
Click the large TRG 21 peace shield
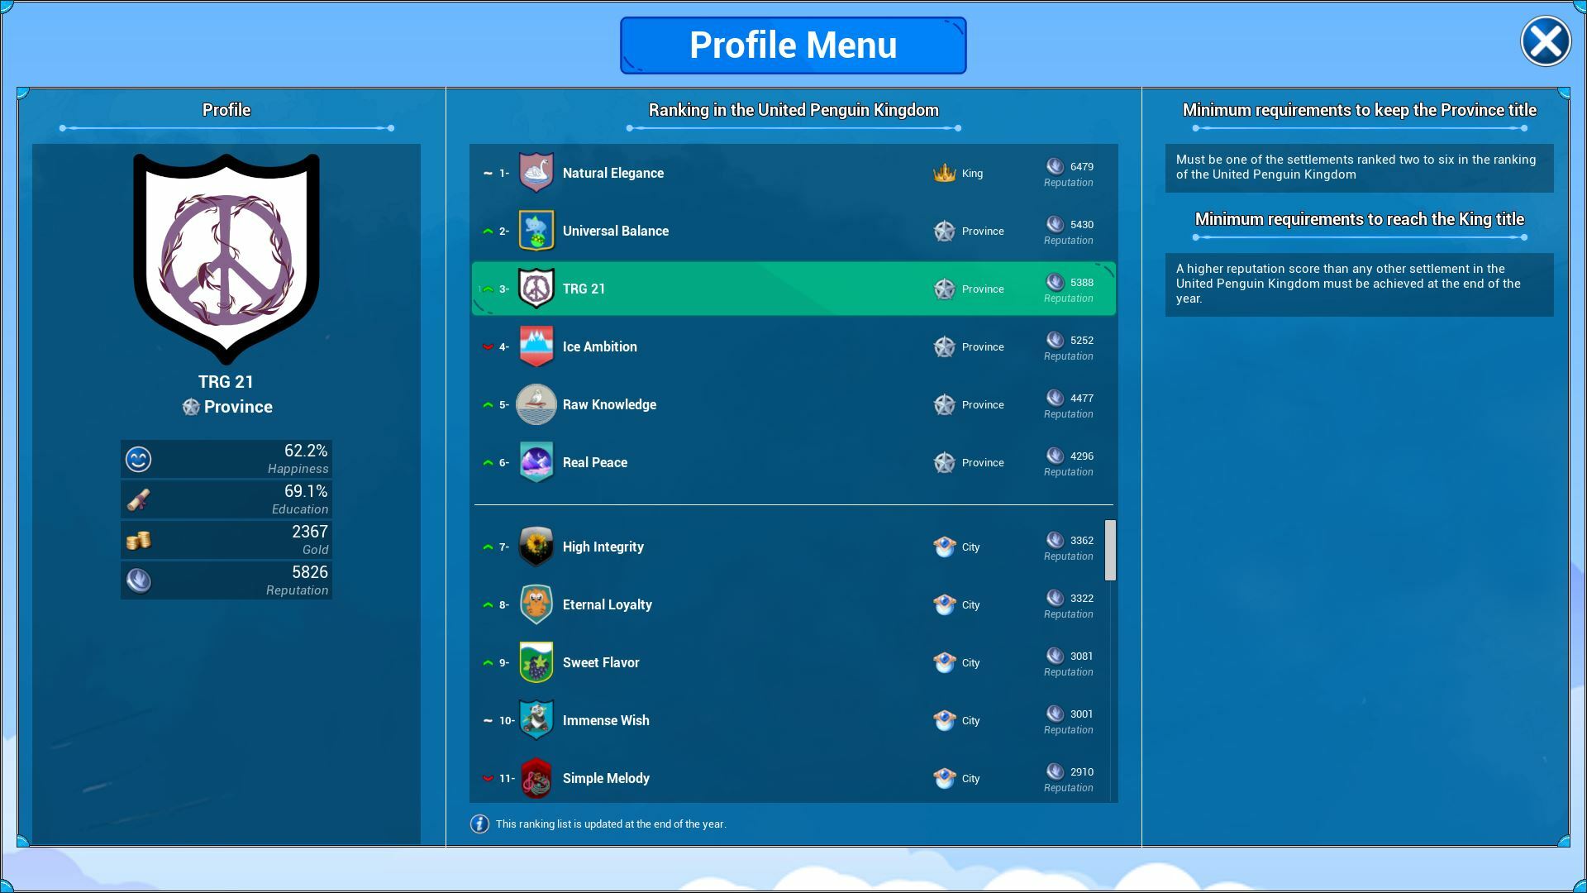tap(226, 258)
